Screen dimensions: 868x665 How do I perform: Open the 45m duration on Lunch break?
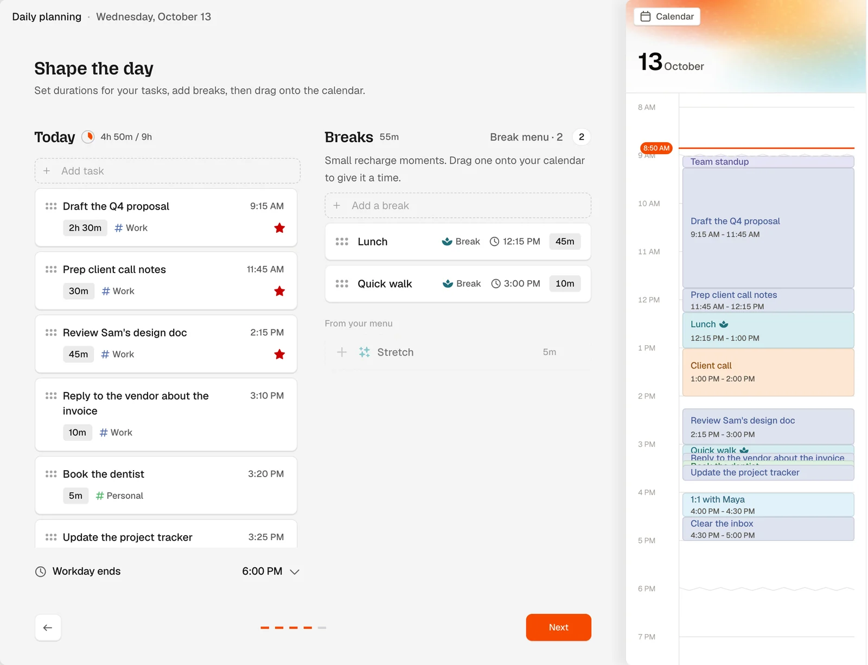[x=565, y=242]
